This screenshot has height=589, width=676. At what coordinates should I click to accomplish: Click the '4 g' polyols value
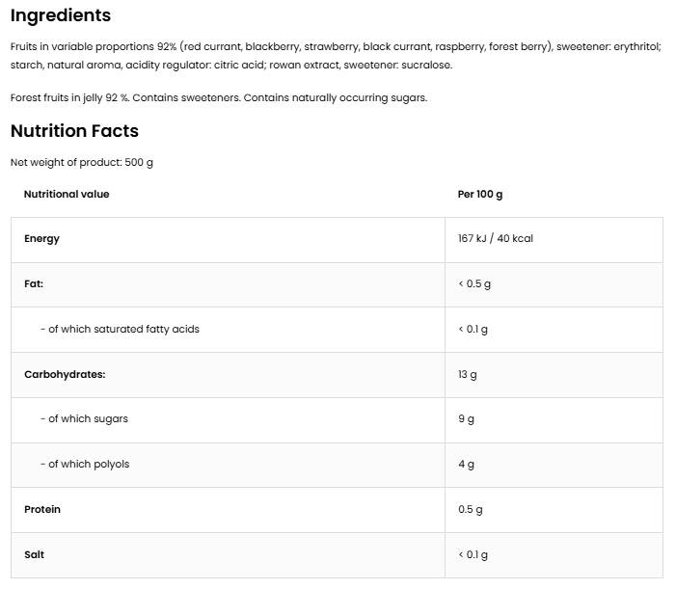coord(466,465)
